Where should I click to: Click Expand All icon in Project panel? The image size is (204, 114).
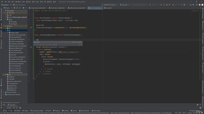coord(17,8)
